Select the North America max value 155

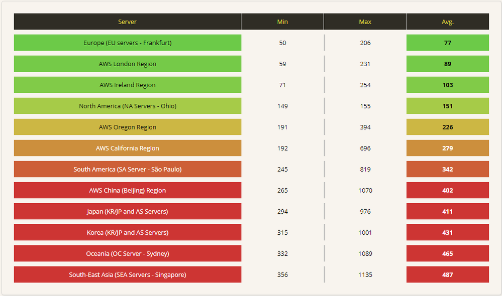pyautogui.click(x=365, y=106)
